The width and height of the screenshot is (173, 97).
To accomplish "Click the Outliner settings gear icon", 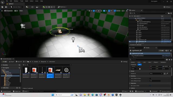I will tap(171, 13).
